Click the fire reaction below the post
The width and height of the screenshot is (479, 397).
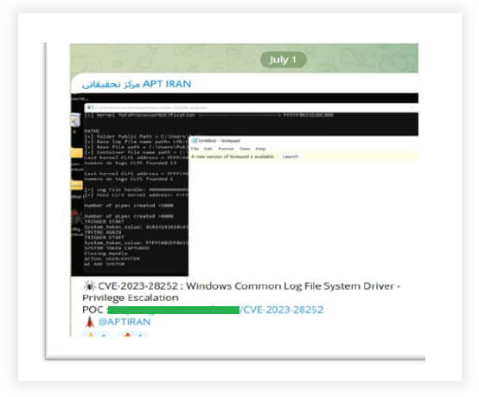point(127,335)
